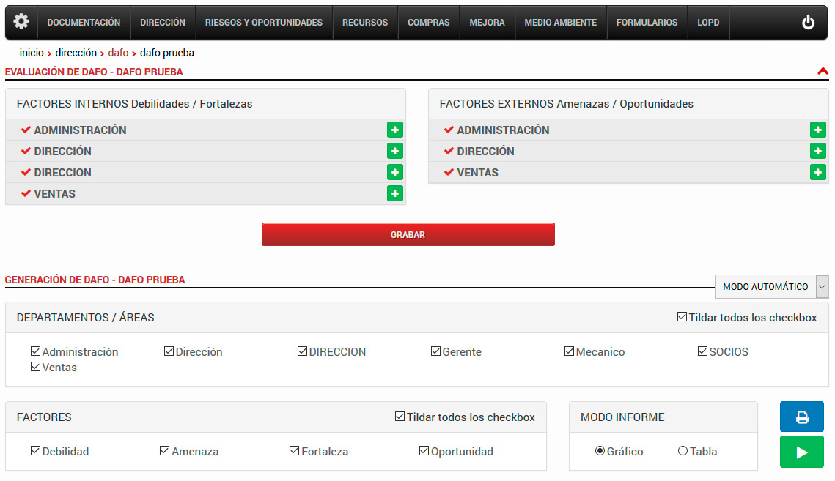Image resolution: width=835 pixels, height=481 pixels.
Task: Go to dirección breadcrumb link
Action: click(76, 53)
